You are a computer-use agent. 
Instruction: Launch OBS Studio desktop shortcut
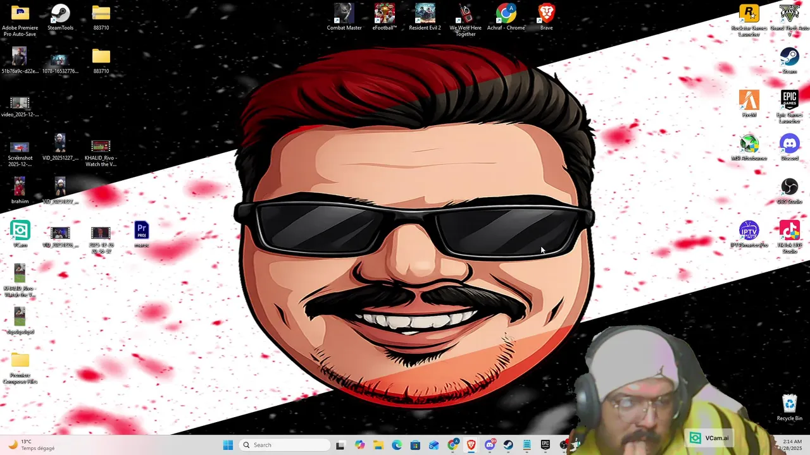pos(790,191)
